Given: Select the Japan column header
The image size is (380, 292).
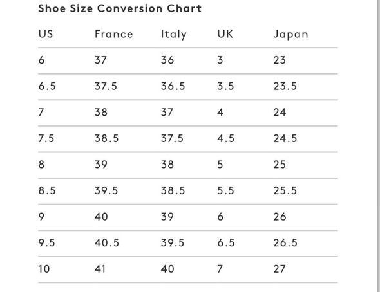Looking at the screenshot, I should tap(290, 34).
